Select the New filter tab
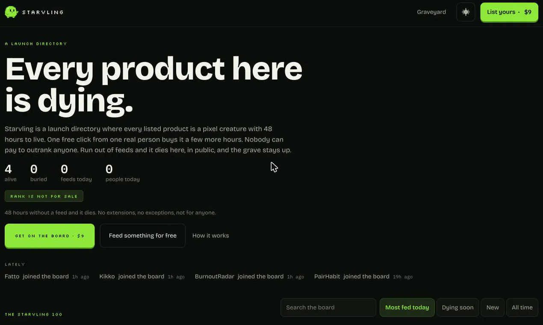This screenshot has height=325, width=543. (x=493, y=307)
